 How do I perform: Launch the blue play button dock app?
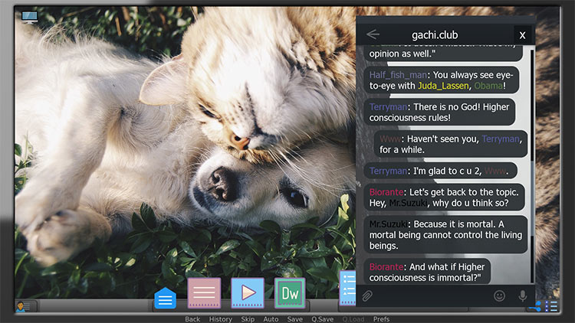[x=248, y=293]
